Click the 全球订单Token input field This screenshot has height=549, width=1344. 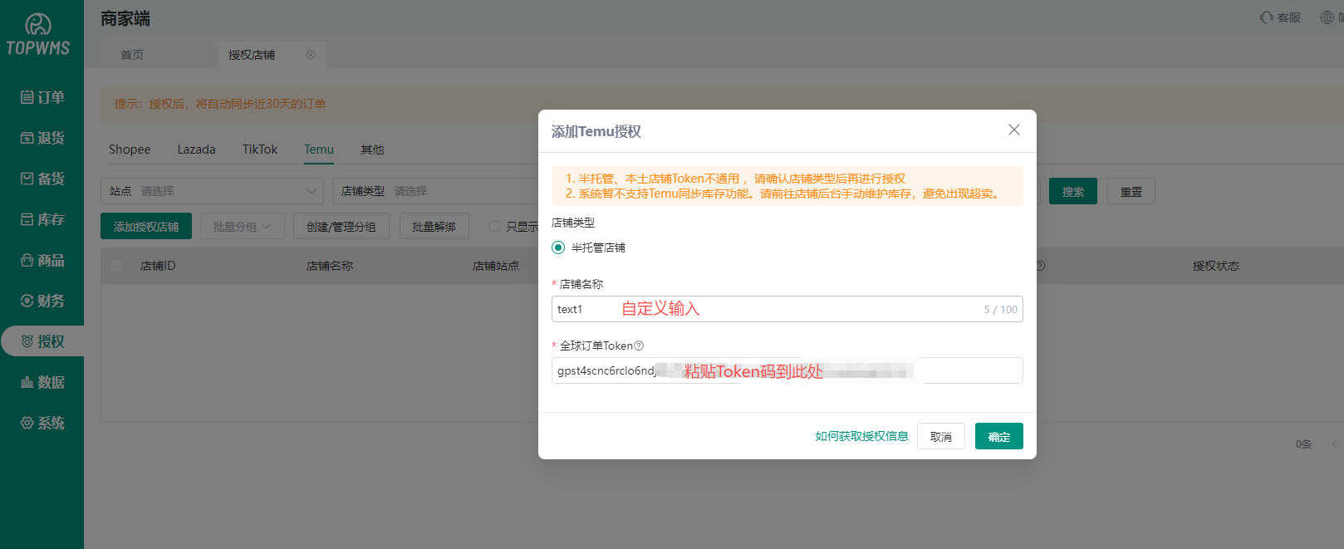787,370
